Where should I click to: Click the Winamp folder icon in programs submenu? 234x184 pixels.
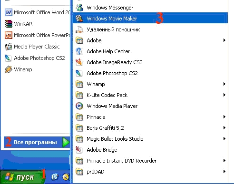point(79,84)
